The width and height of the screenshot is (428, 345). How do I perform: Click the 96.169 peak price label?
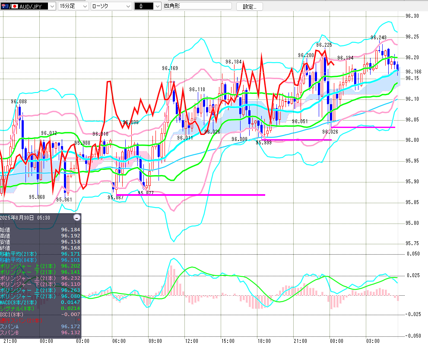[170, 68]
